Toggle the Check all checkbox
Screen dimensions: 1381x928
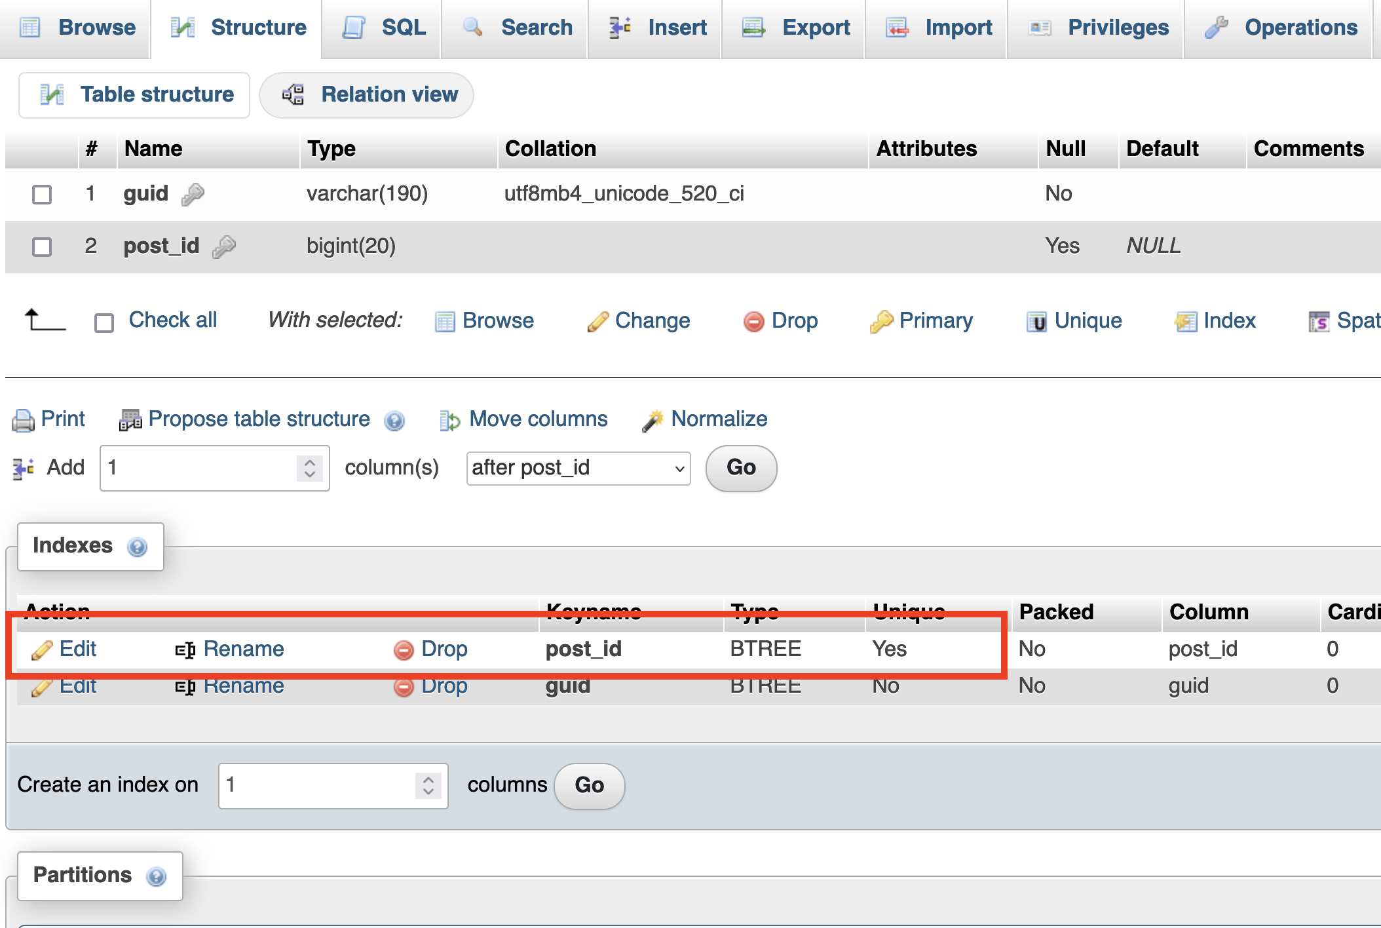(104, 322)
